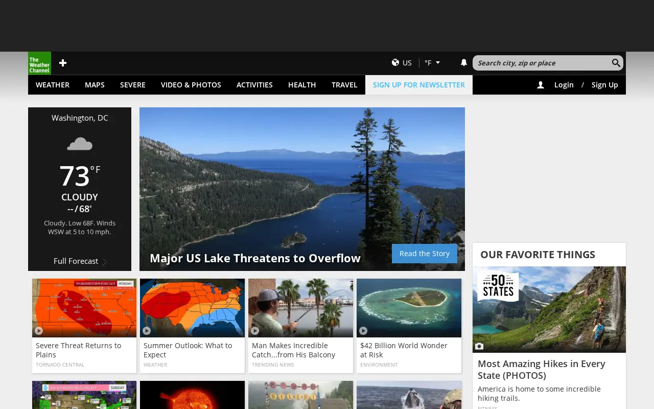Click the TORNADO CENTRAL category label
654x409 pixels.
click(60, 365)
